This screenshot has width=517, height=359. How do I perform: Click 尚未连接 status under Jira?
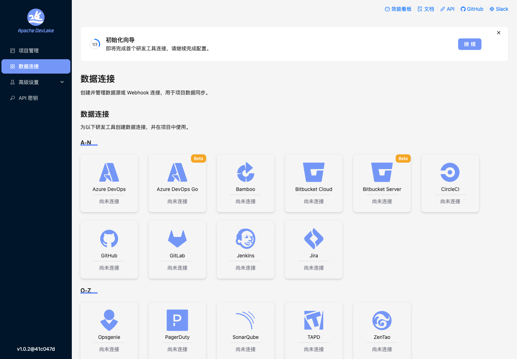314,268
